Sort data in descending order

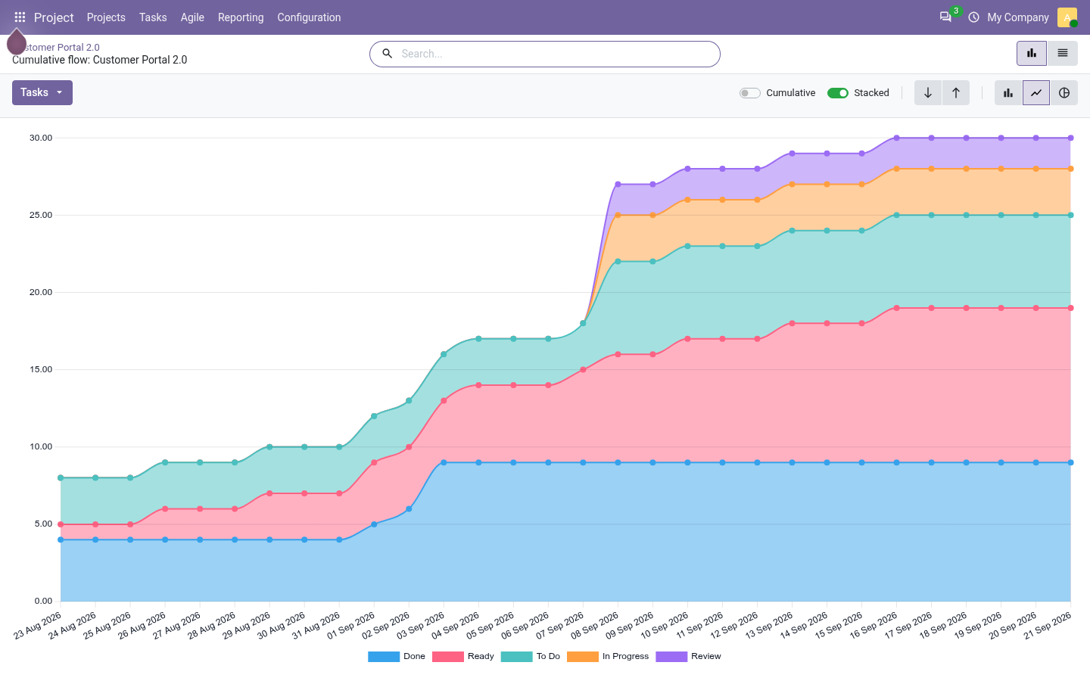coord(928,93)
